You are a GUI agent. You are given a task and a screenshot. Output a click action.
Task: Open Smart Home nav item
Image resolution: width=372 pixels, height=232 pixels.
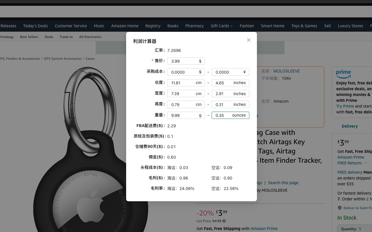tap(273, 26)
